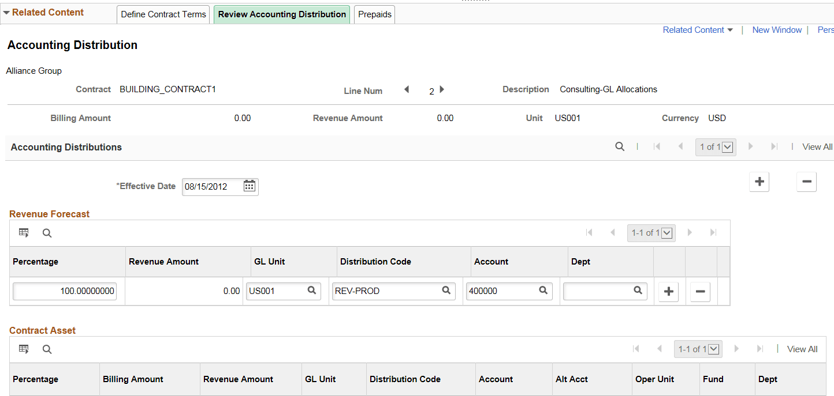Delete the current Accounting Distributions row

806,182
